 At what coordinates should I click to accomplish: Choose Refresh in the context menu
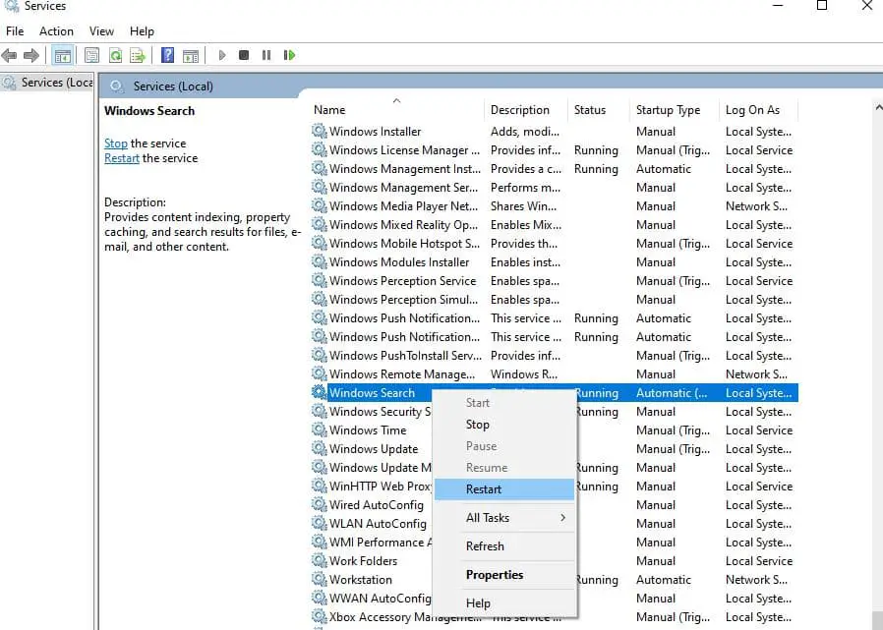[x=504, y=546]
